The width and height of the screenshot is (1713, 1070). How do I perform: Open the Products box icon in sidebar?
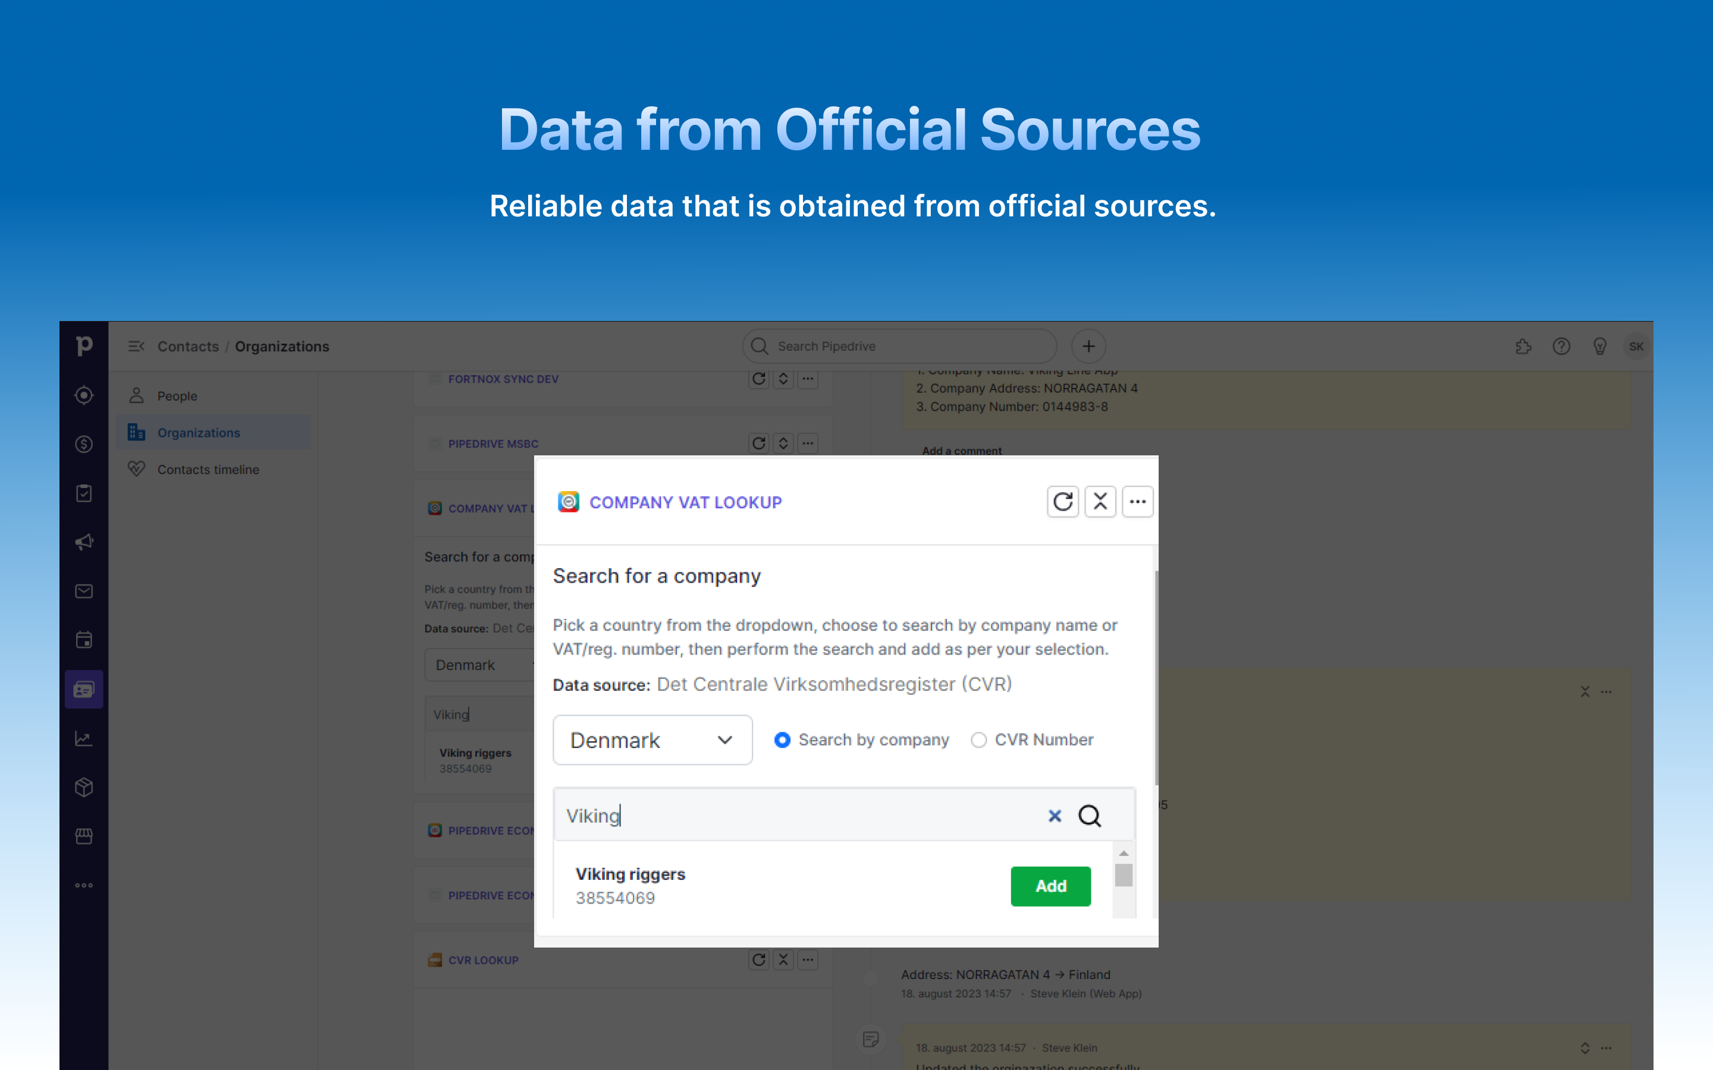coord(84,787)
